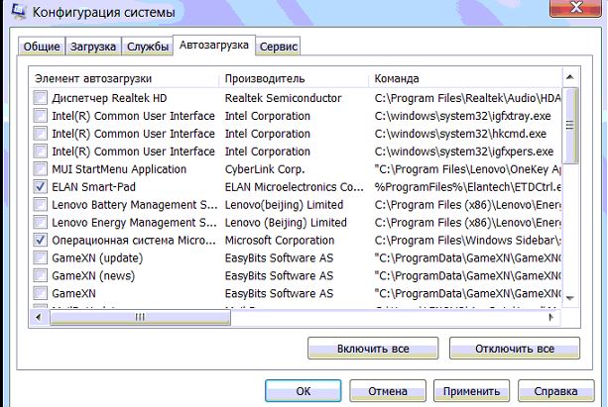Go to the Службы tab
The image size is (608, 407).
148,47
